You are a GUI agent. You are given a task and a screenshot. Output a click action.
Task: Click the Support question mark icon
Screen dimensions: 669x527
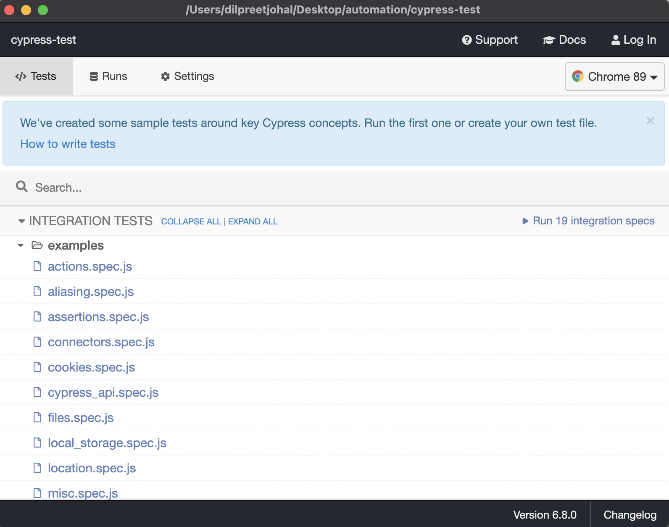(466, 40)
